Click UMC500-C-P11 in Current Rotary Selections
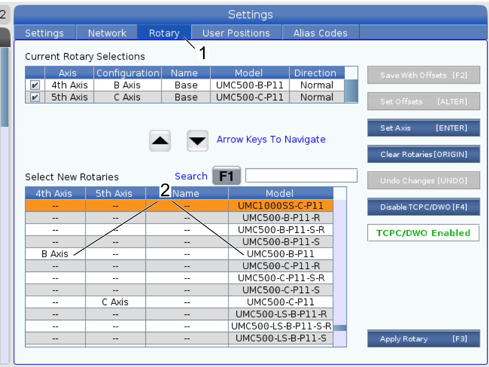 tap(250, 97)
